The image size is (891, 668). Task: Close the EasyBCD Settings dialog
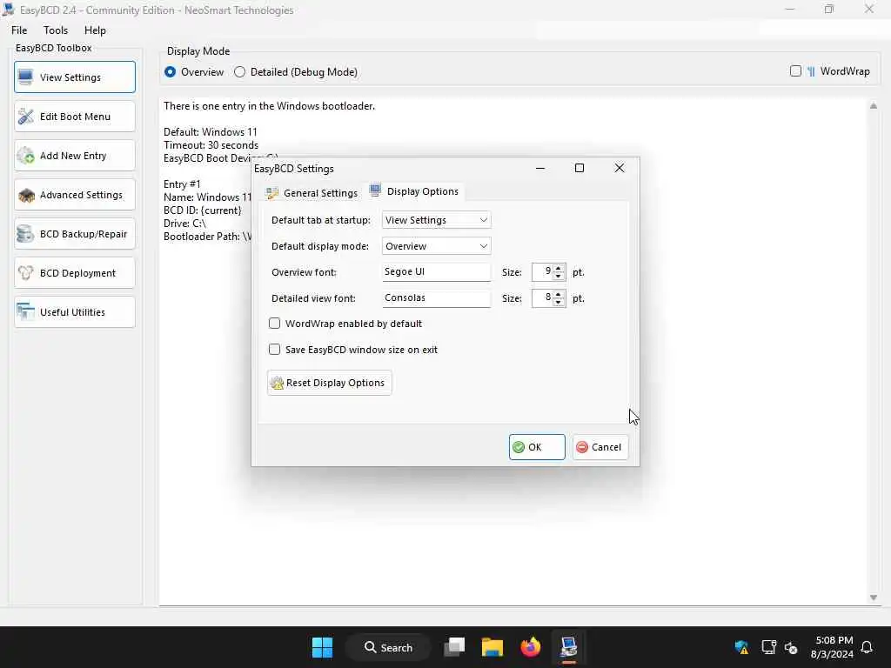tap(620, 168)
